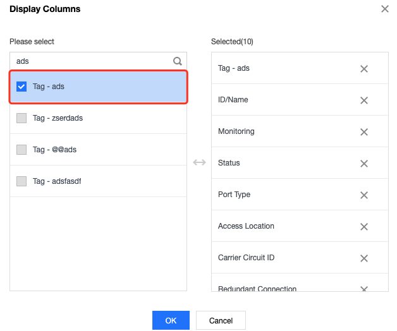Viewport: 397px width, 331px height.
Task: Tick the Tag - adsfasdf checkbox
Action: click(x=21, y=181)
